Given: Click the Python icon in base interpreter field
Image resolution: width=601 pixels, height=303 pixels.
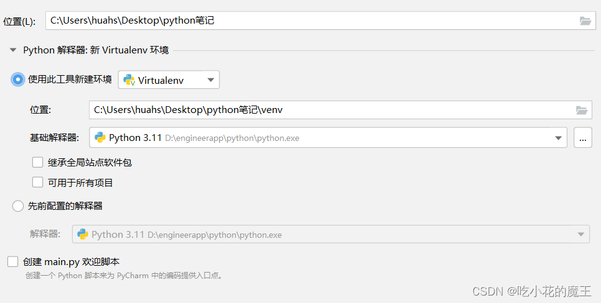Looking at the screenshot, I should click(100, 137).
